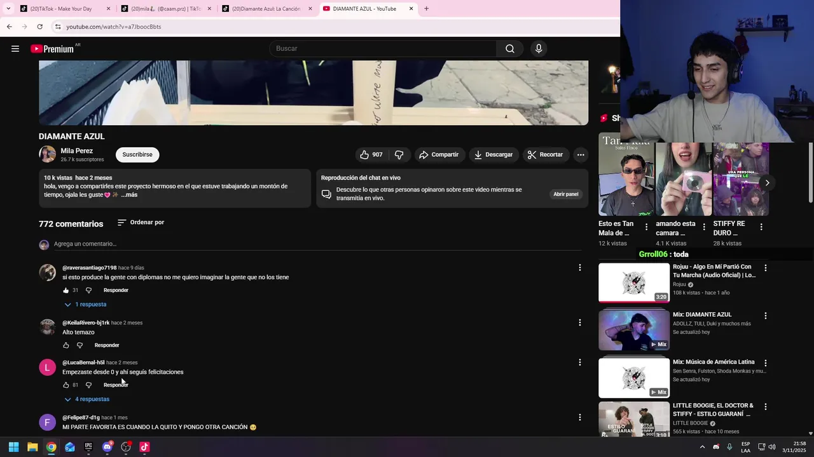Open Mix: DIAMANTE AZUL playlist
The width and height of the screenshot is (814, 457).
[634, 330]
